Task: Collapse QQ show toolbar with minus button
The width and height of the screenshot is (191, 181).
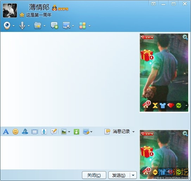Action: 186,106
